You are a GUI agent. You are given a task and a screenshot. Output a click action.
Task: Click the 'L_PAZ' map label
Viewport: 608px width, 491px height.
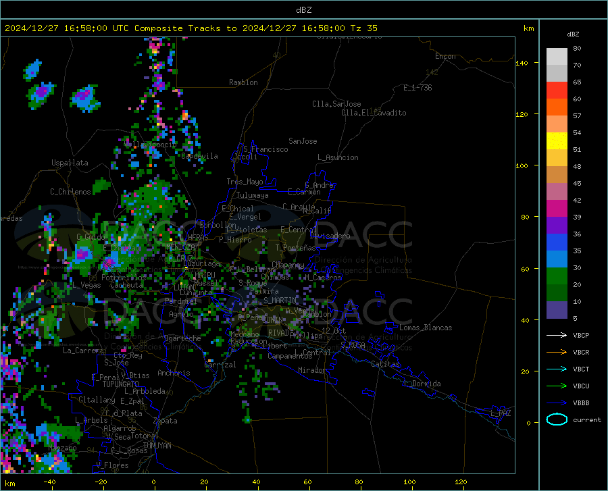click(501, 413)
